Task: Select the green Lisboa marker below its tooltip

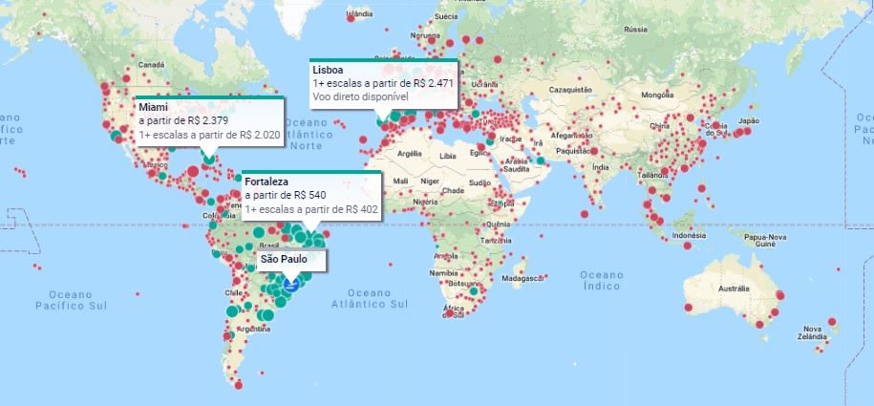Action: click(382, 119)
